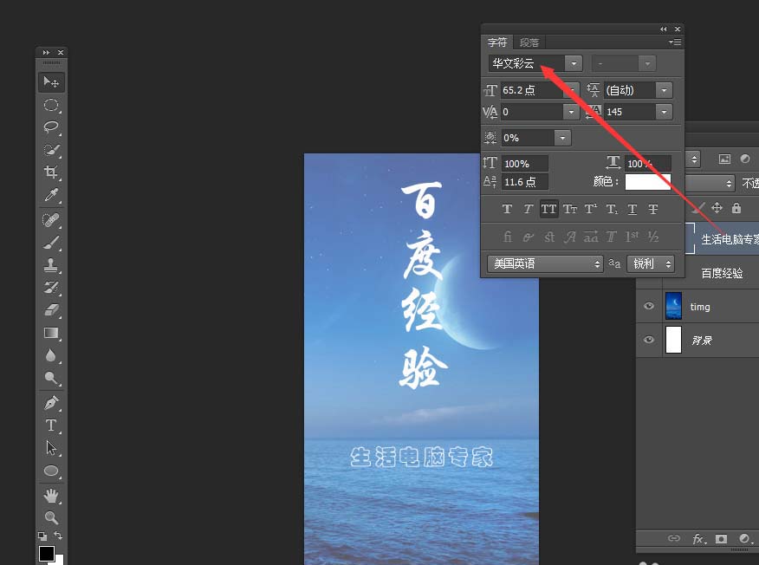Select the Lasso tool
759x565 pixels.
51,127
